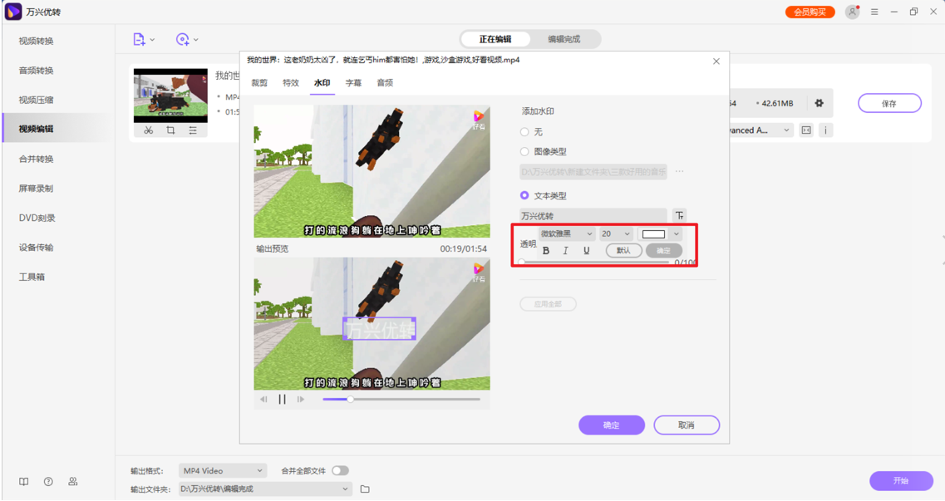Open 音频转换 in the sidebar
The image size is (945, 501).
click(x=37, y=71)
